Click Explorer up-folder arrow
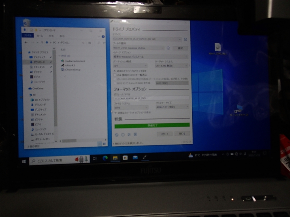The width and height of the screenshot is (290, 217). pos(42,42)
